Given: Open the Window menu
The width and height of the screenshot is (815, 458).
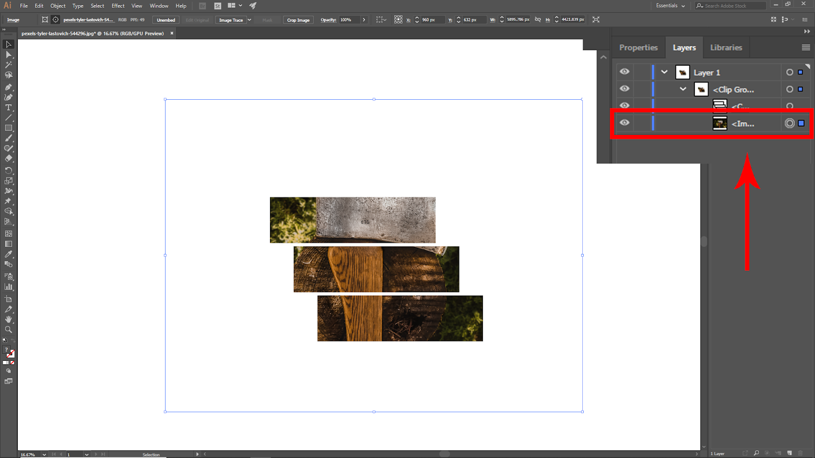Looking at the screenshot, I should click(x=159, y=6).
